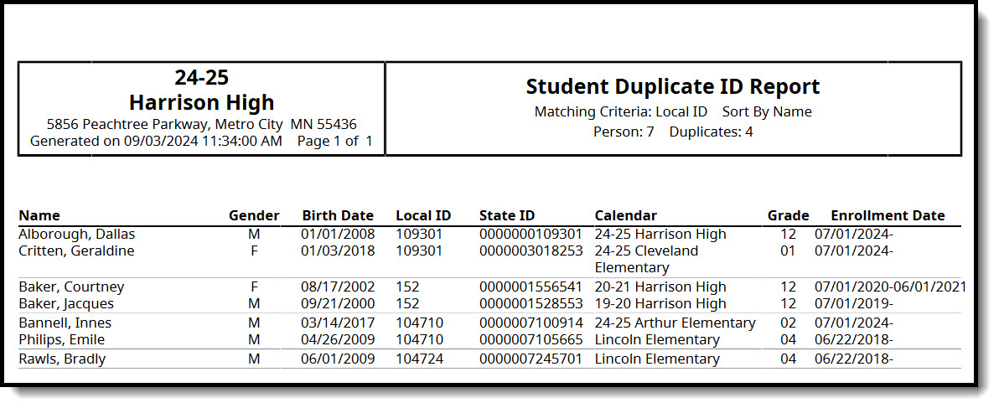Click State ID 0000003018253
The width and height of the screenshot is (999, 408).
pos(531,250)
